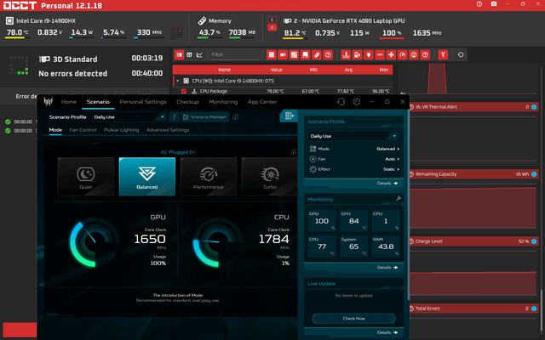Collapse the CPU [#0] Intel Core tree group
Viewport: 545px width, 340px height.
pyautogui.click(x=178, y=81)
